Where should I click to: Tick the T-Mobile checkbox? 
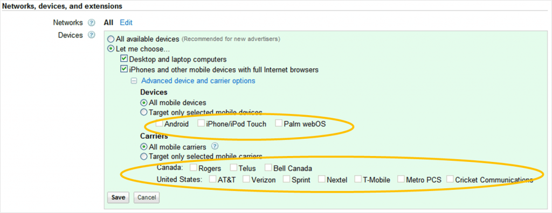point(358,179)
